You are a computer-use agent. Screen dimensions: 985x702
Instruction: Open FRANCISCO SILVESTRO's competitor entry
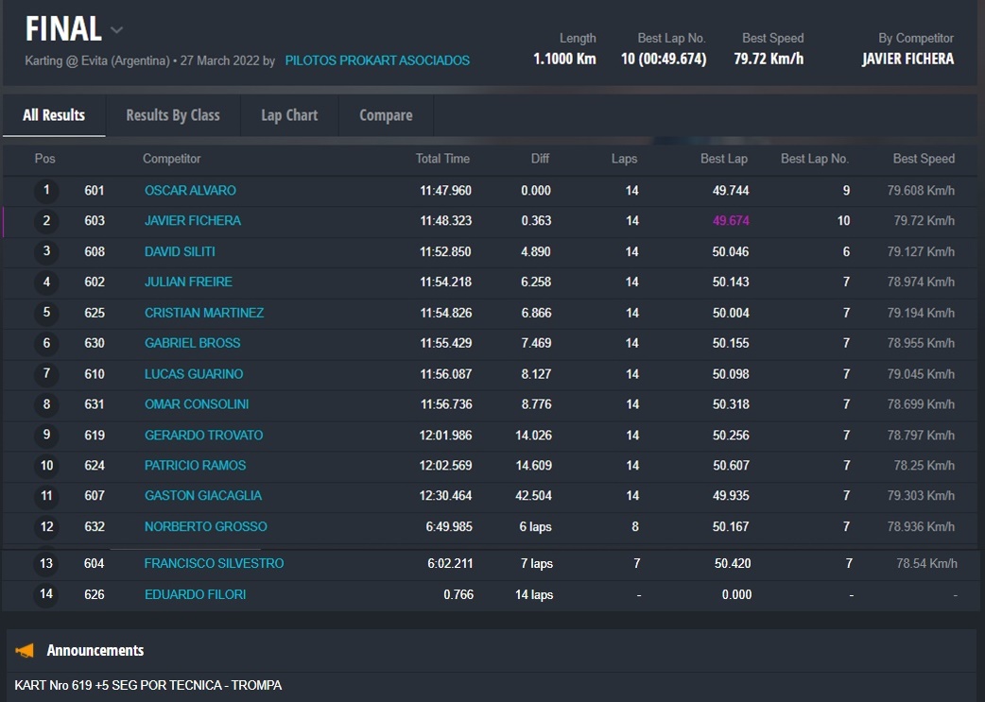pos(214,564)
